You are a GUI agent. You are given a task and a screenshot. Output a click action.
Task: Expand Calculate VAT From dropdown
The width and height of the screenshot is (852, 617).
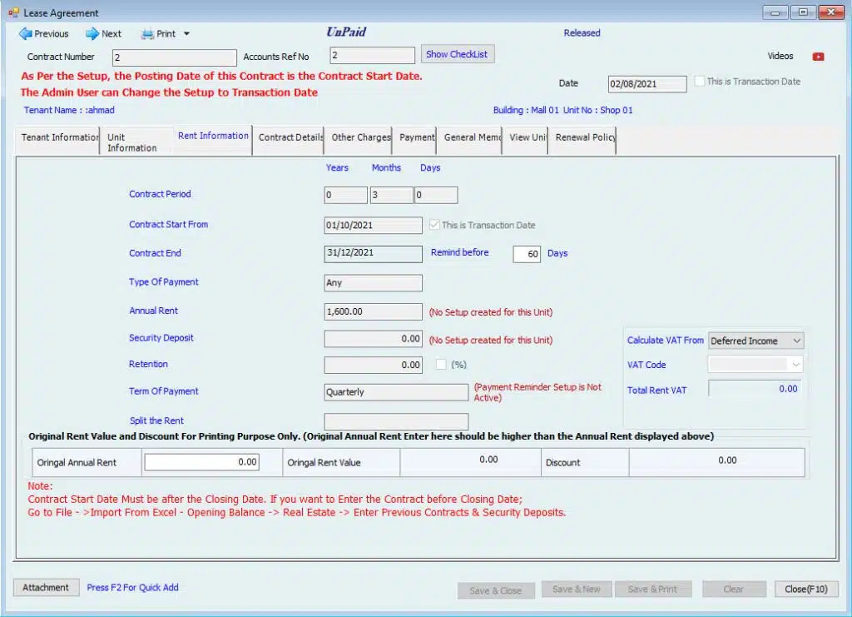click(x=796, y=341)
